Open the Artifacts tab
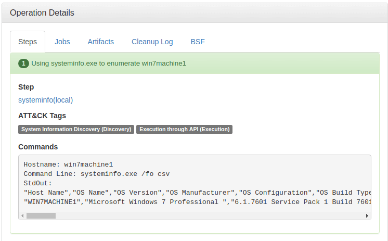The height and width of the screenshot is (241, 388). coord(101,42)
